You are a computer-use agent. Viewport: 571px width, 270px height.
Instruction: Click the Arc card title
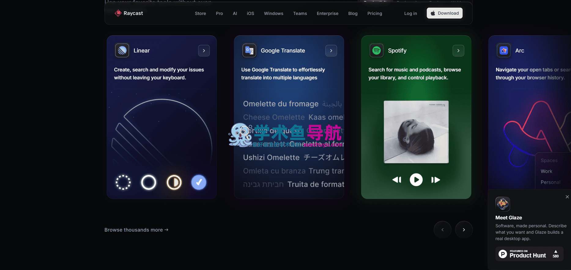520,51
